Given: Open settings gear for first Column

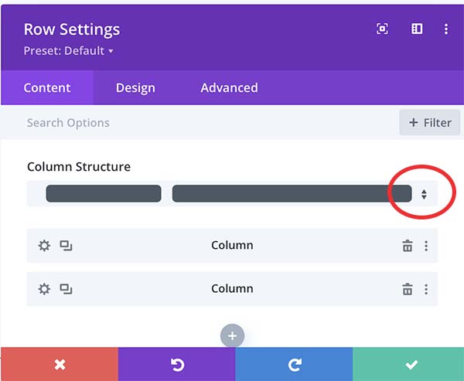Looking at the screenshot, I should (44, 246).
